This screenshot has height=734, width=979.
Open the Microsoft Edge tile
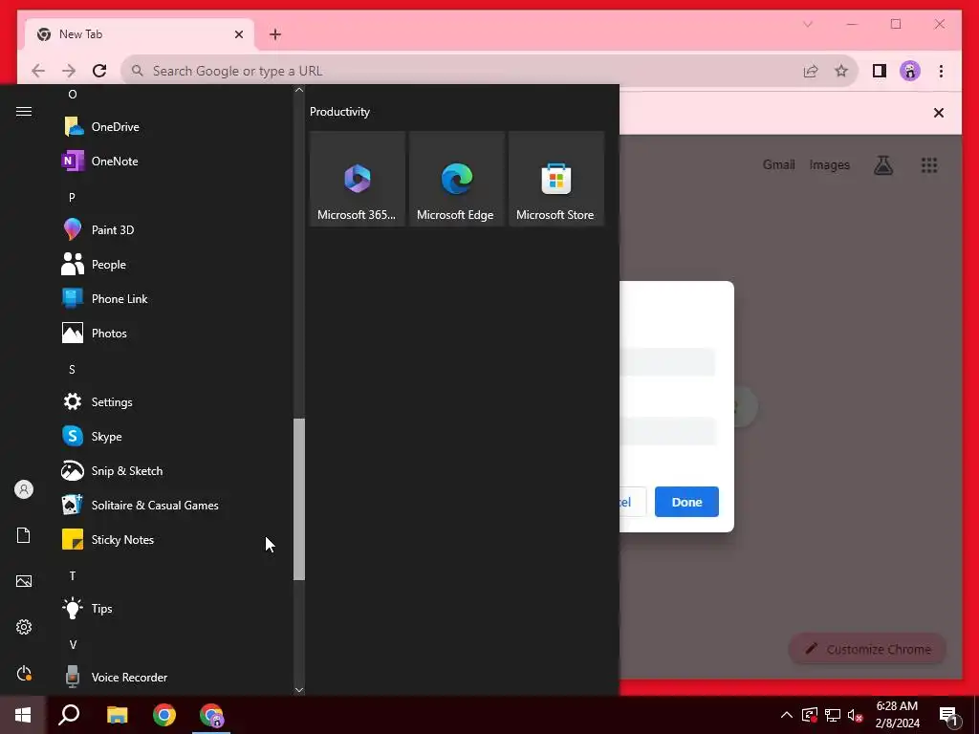(x=456, y=179)
